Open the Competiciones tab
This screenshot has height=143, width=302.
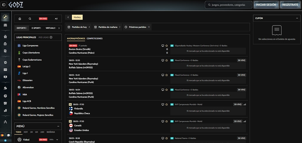point(95,39)
